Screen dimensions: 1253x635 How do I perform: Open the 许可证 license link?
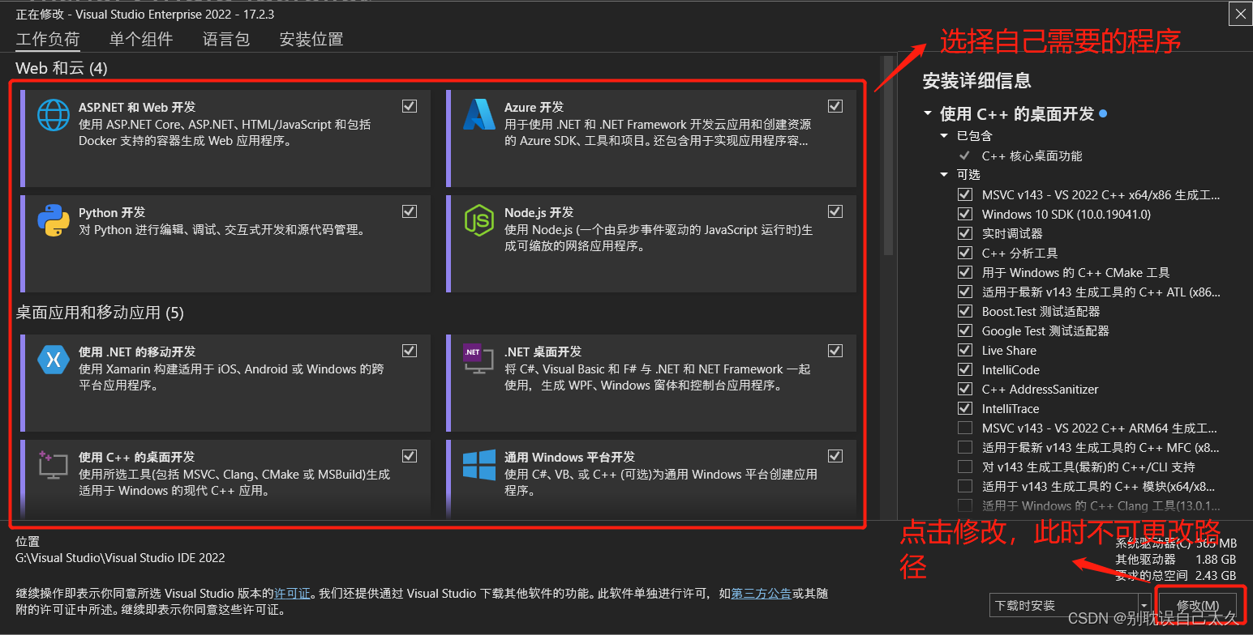click(x=292, y=594)
